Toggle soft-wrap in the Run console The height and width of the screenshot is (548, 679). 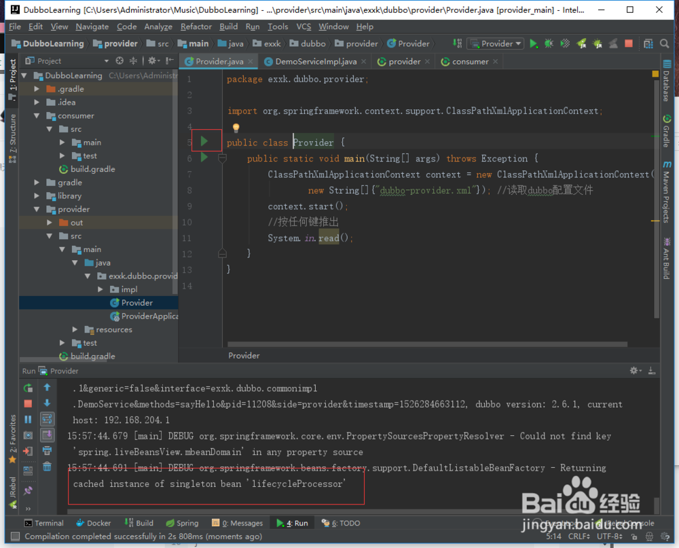(x=48, y=419)
